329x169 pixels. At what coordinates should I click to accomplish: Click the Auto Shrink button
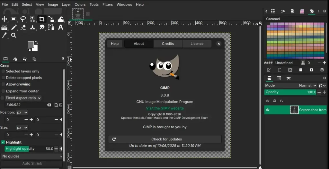pyautogui.click(x=32, y=163)
